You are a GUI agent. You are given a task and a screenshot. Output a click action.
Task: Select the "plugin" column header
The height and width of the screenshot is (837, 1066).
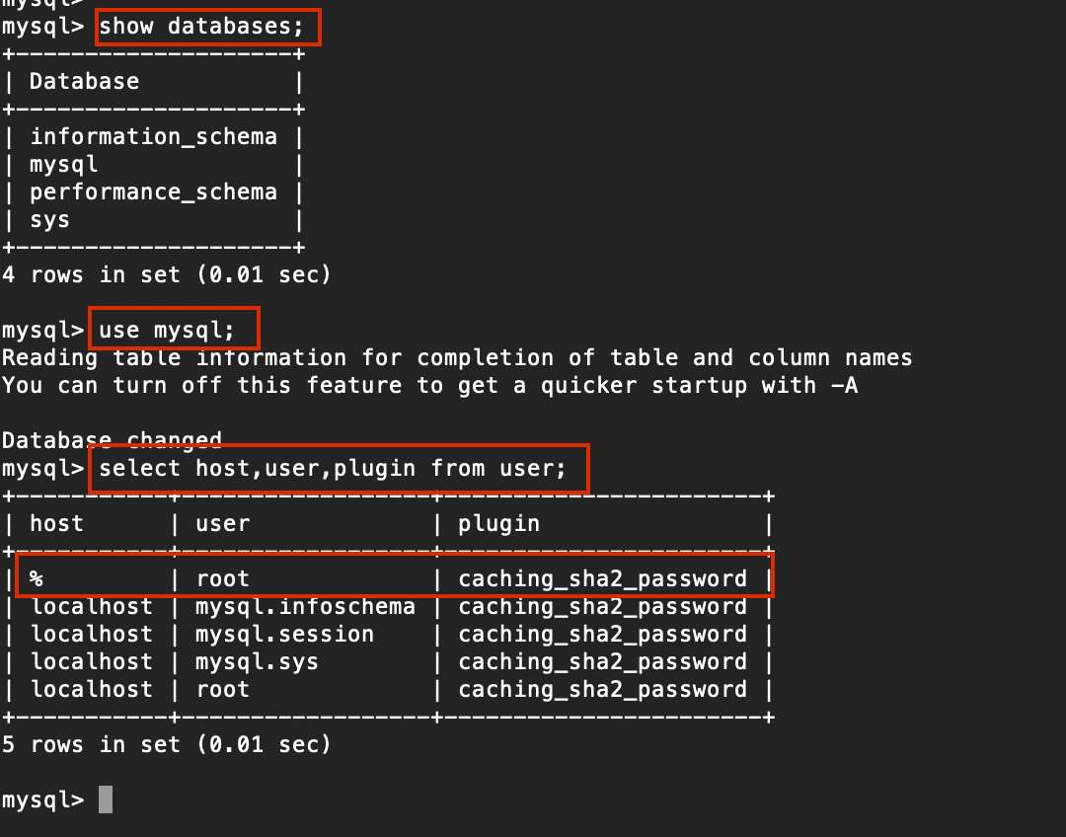(x=498, y=523)
